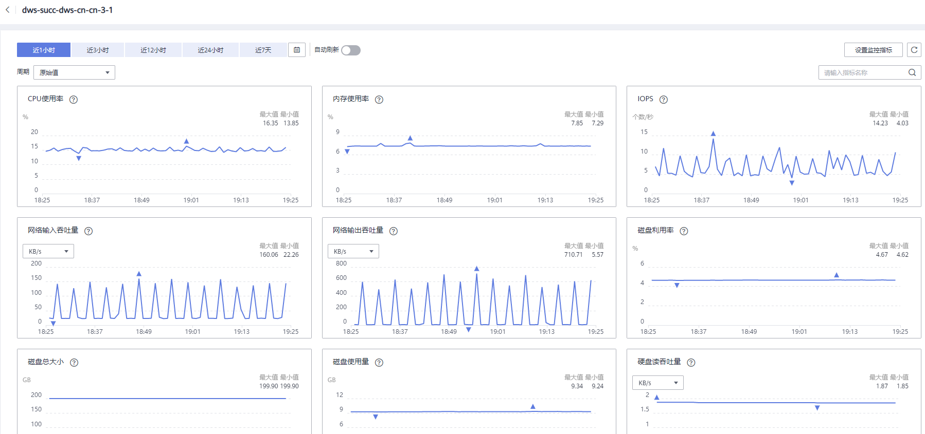This screenshot has height=434, width=925.
Task: Click the help icon next to 磁盘利用率
Action: [684, 231]
